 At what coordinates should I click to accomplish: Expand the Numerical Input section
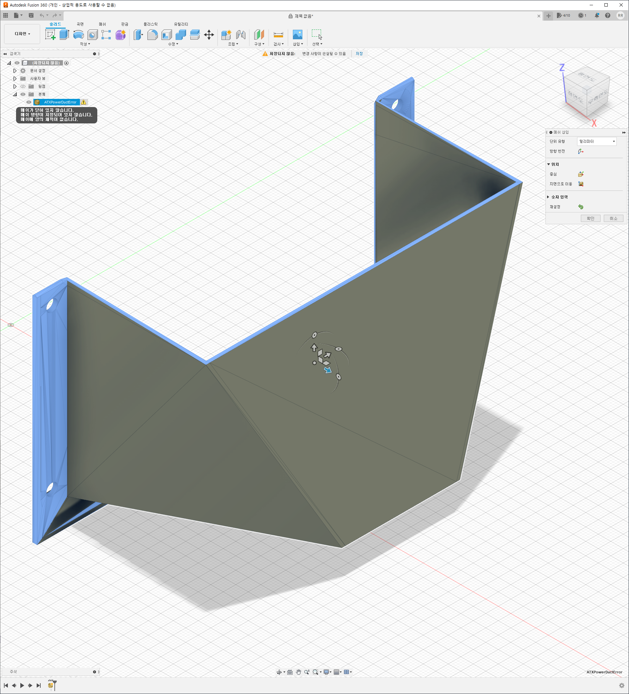click(548, 197)
